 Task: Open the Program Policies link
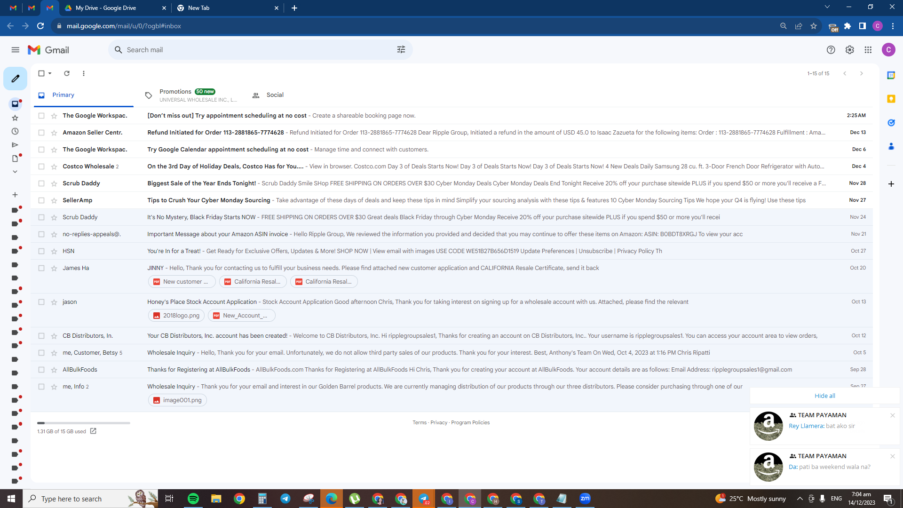click(470, 422)
